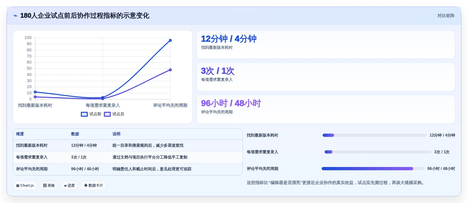Click description 通过文档与项目执行平台分工降低手工复制
468x203 pixels.
point(150,157)
